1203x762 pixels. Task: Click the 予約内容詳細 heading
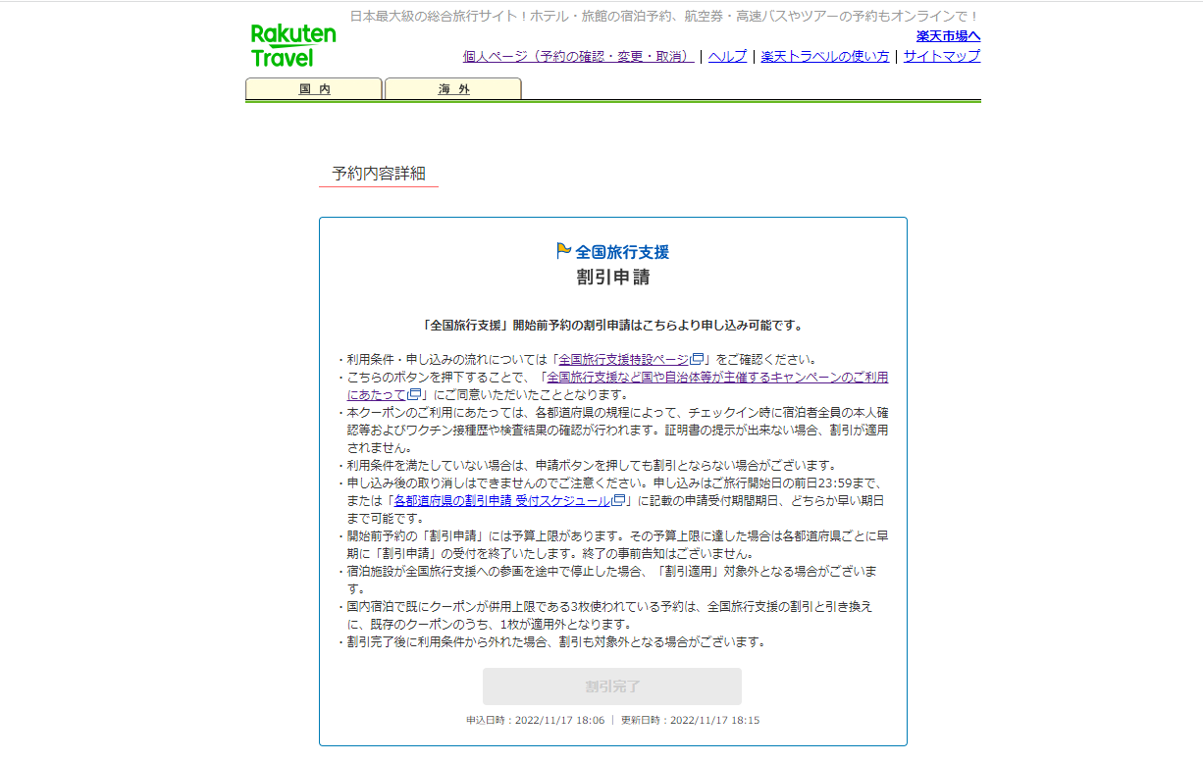(379, 173)
